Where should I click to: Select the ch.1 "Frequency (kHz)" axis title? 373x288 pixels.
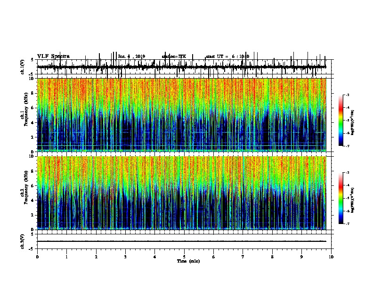(x=26, y=109)
